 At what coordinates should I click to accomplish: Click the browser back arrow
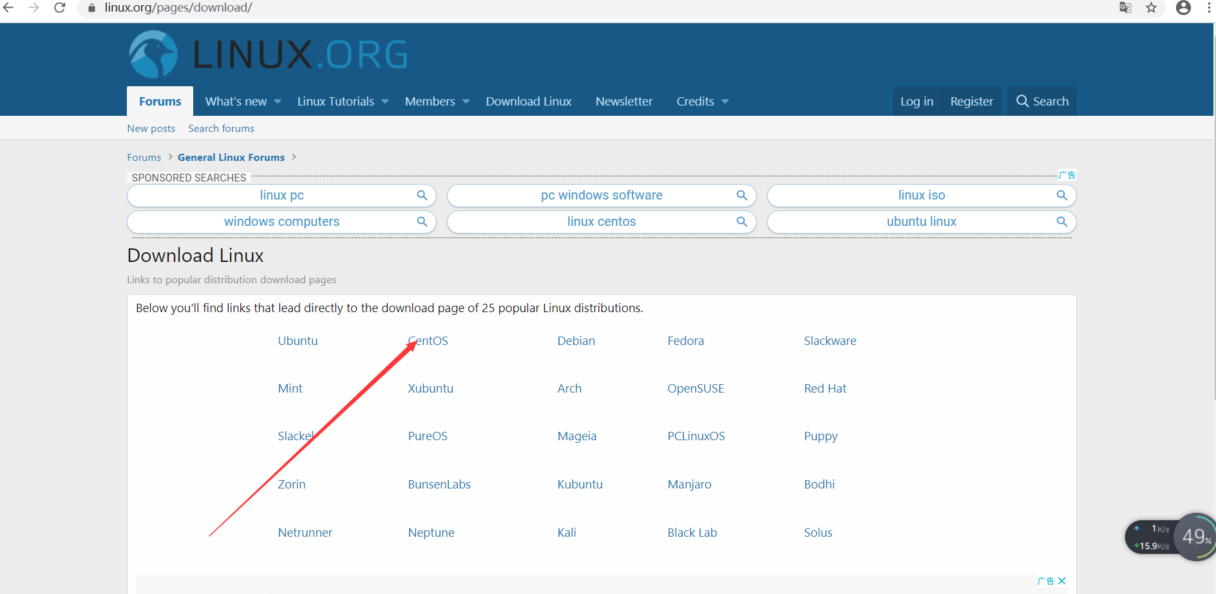[8, 8]
